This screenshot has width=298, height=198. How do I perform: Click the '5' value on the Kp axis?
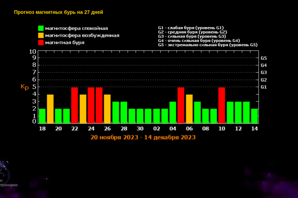pyautogui.click(x=34, y=87)
